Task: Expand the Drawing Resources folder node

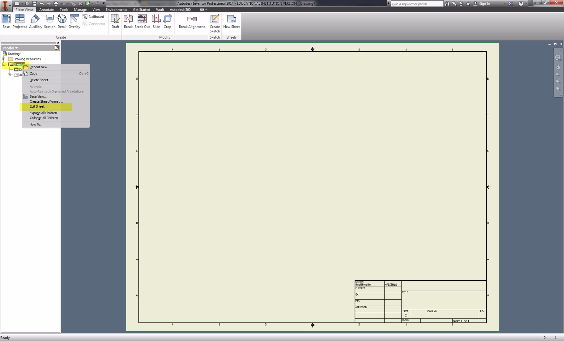Action: point(4,59)
